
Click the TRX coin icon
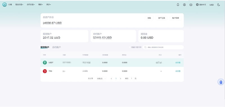pyautogui.click(x=45, y=71)
